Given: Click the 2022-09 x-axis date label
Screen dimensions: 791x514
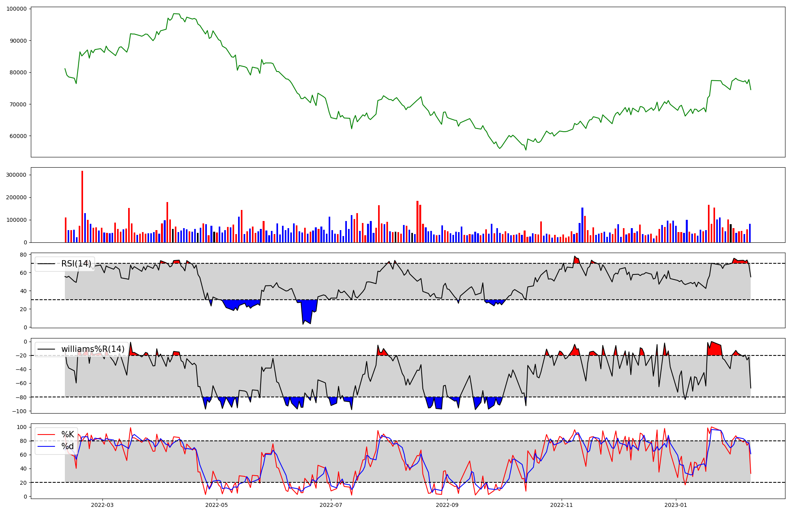Looking at the screenshot, I should click(x=447, y=505).
